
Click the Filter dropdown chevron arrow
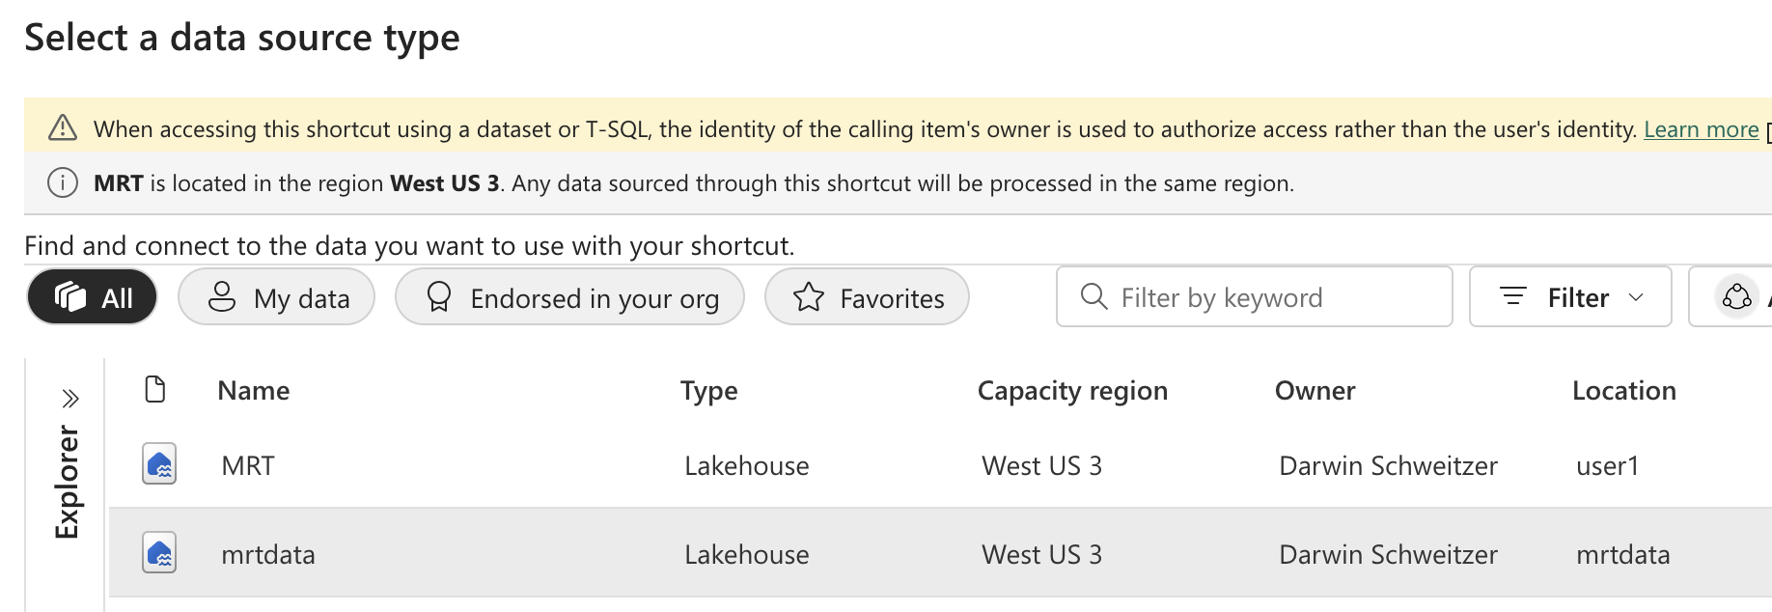click(1636, 297)
